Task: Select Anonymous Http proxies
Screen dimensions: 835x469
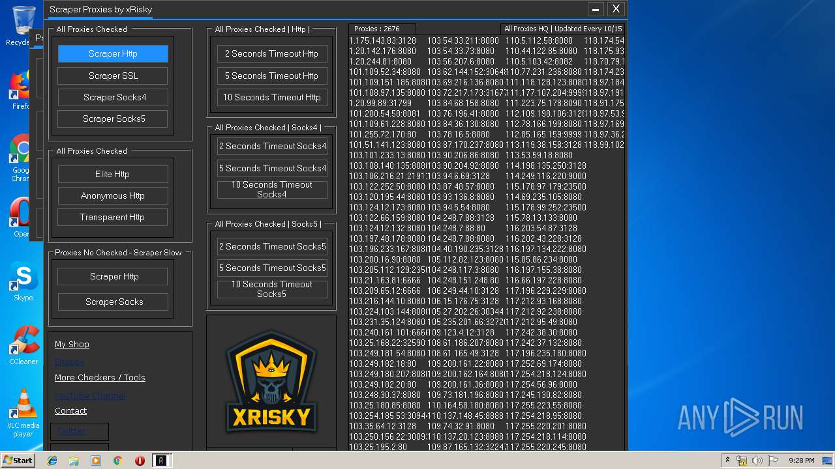Action: 113,195
